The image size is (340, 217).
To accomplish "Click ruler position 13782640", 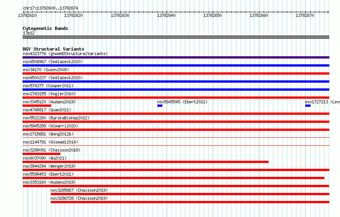I will (166, 15).
